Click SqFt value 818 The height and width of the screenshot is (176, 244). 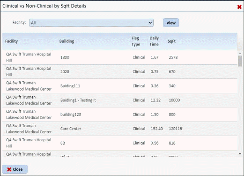pos(172,143)
